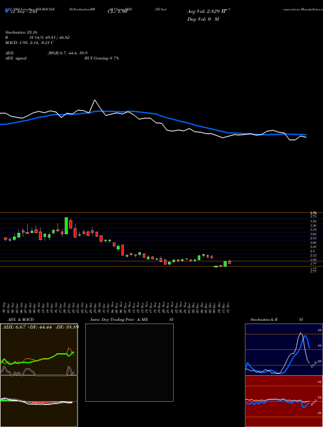Image resolution: width=323 pixels, height=427 pixels.
Task: Click the '(MGR) 6.7, 44.4, 38.9' ADX values
Action: point(67,53)
